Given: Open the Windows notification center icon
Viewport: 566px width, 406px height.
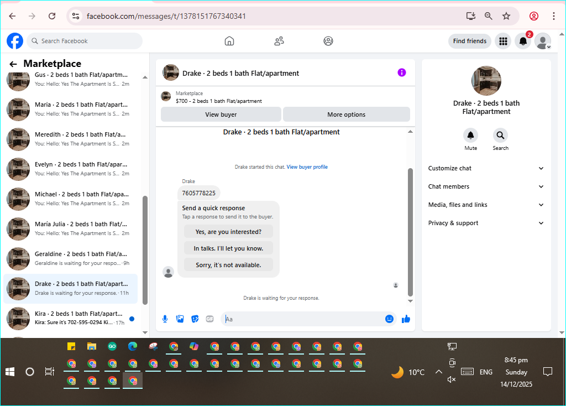Looking at the screenshot, I should [548, 372].
